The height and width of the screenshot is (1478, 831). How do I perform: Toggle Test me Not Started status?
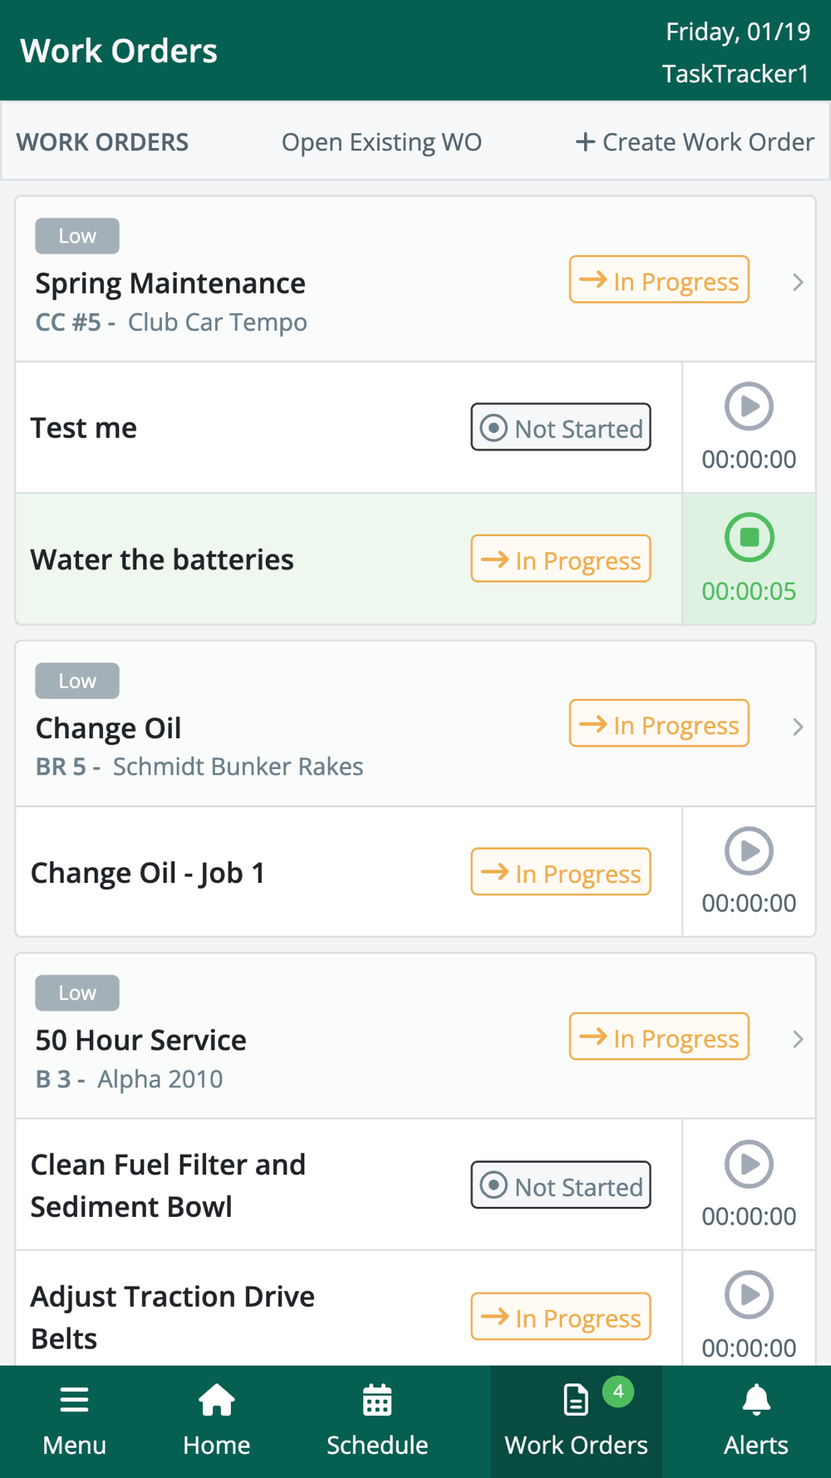tap(561, 428)
